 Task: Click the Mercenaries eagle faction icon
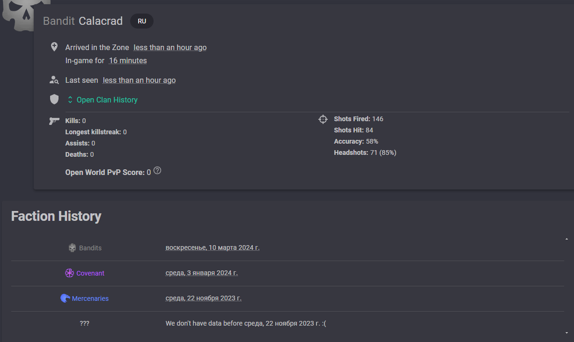pos(65,298)
